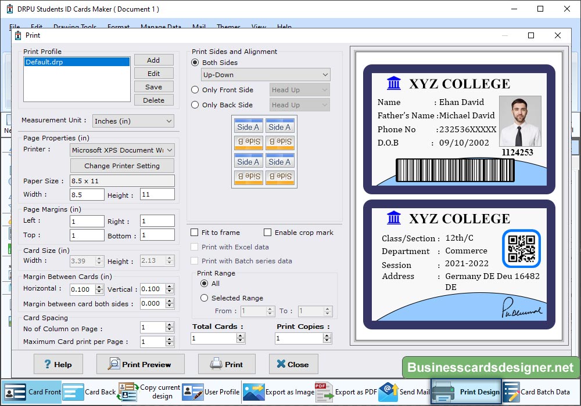The image size is (581, 406).
Task: Enable crop mark checkbox
Action: click(268, 233)
